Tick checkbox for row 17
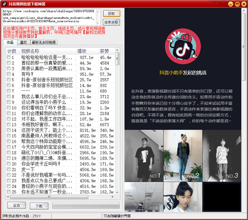The width and height of the screenshot is (248, 220). coord(9,147)
